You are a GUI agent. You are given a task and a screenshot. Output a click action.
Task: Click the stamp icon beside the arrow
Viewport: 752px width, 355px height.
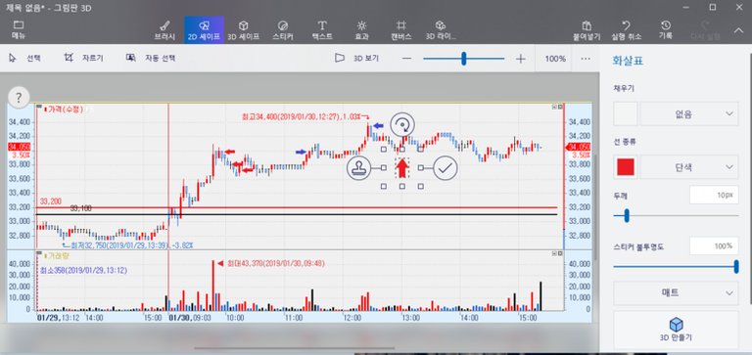(358, 167)
